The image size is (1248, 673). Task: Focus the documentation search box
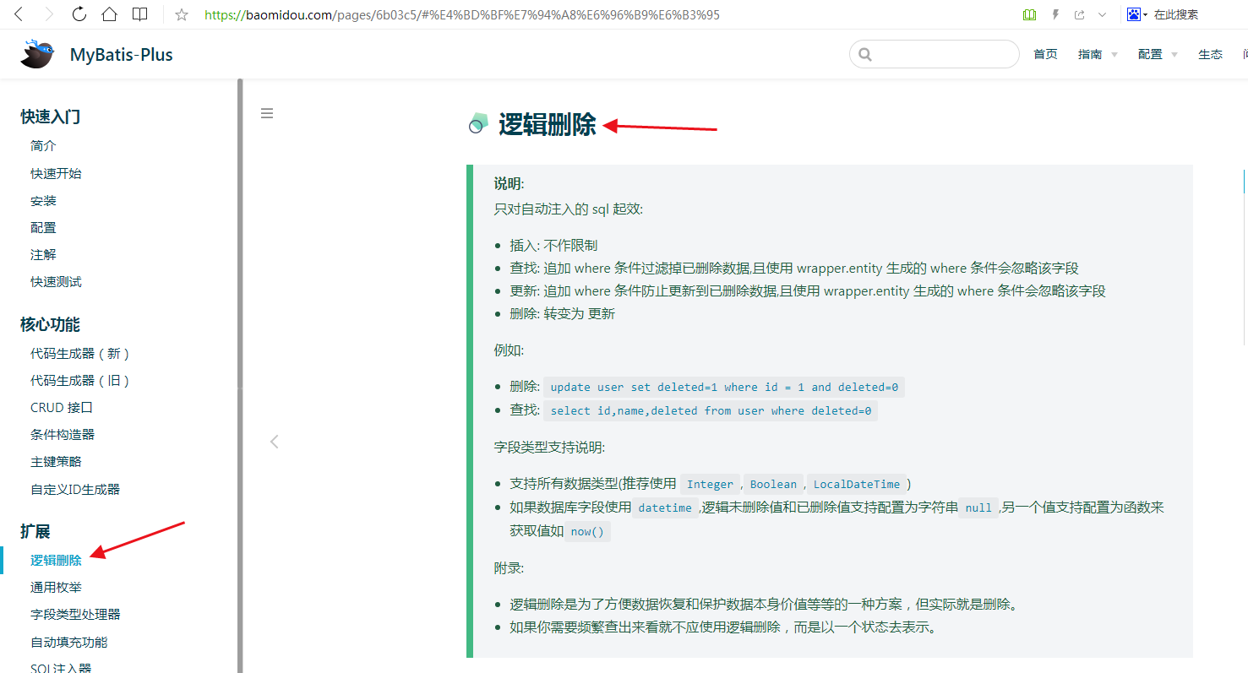point(934,54)
